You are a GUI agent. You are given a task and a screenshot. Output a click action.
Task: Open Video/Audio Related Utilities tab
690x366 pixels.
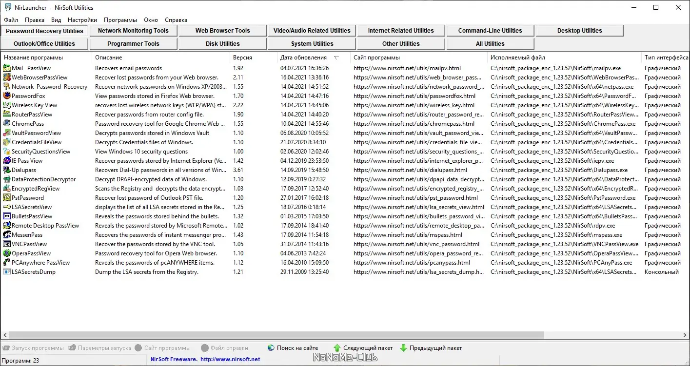click(x=312, y=31)
